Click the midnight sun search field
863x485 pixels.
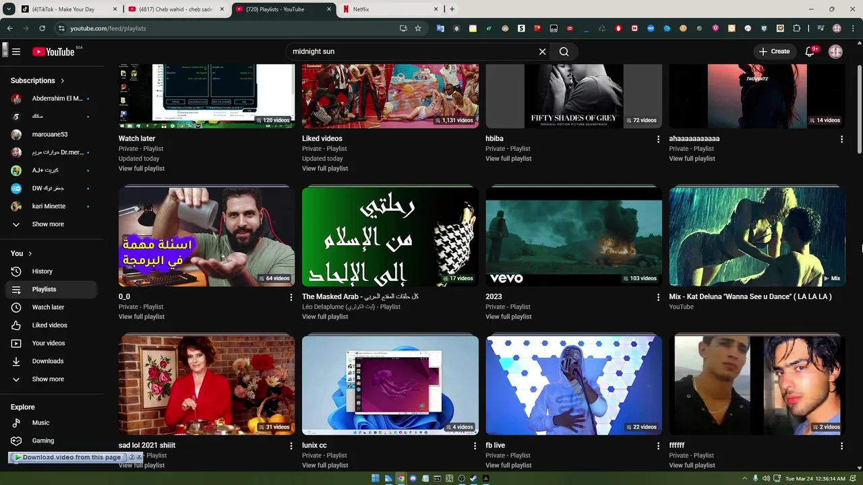pos(411,52)
